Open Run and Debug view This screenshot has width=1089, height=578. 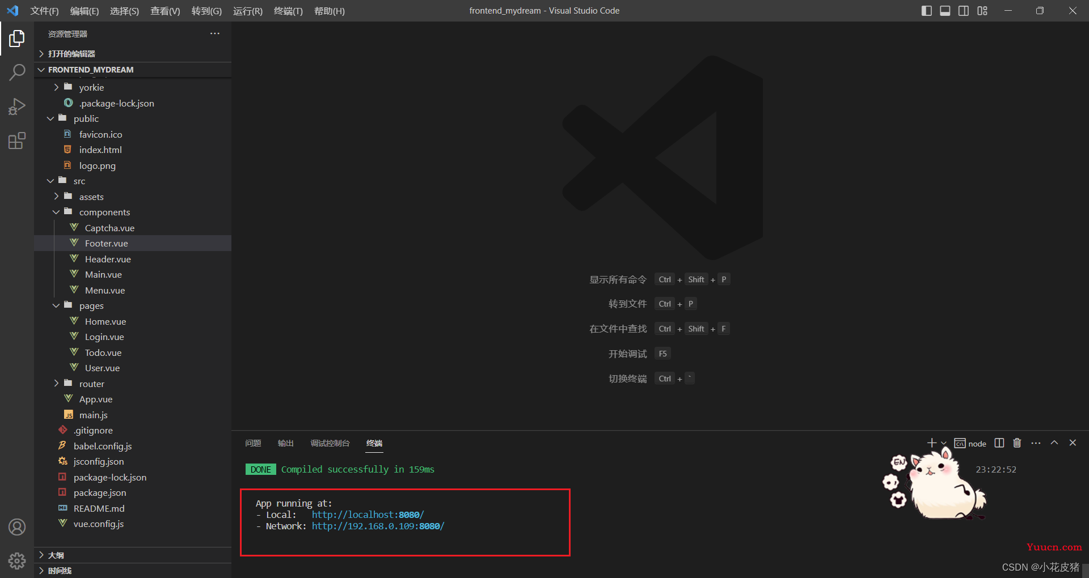pos(17,107)
